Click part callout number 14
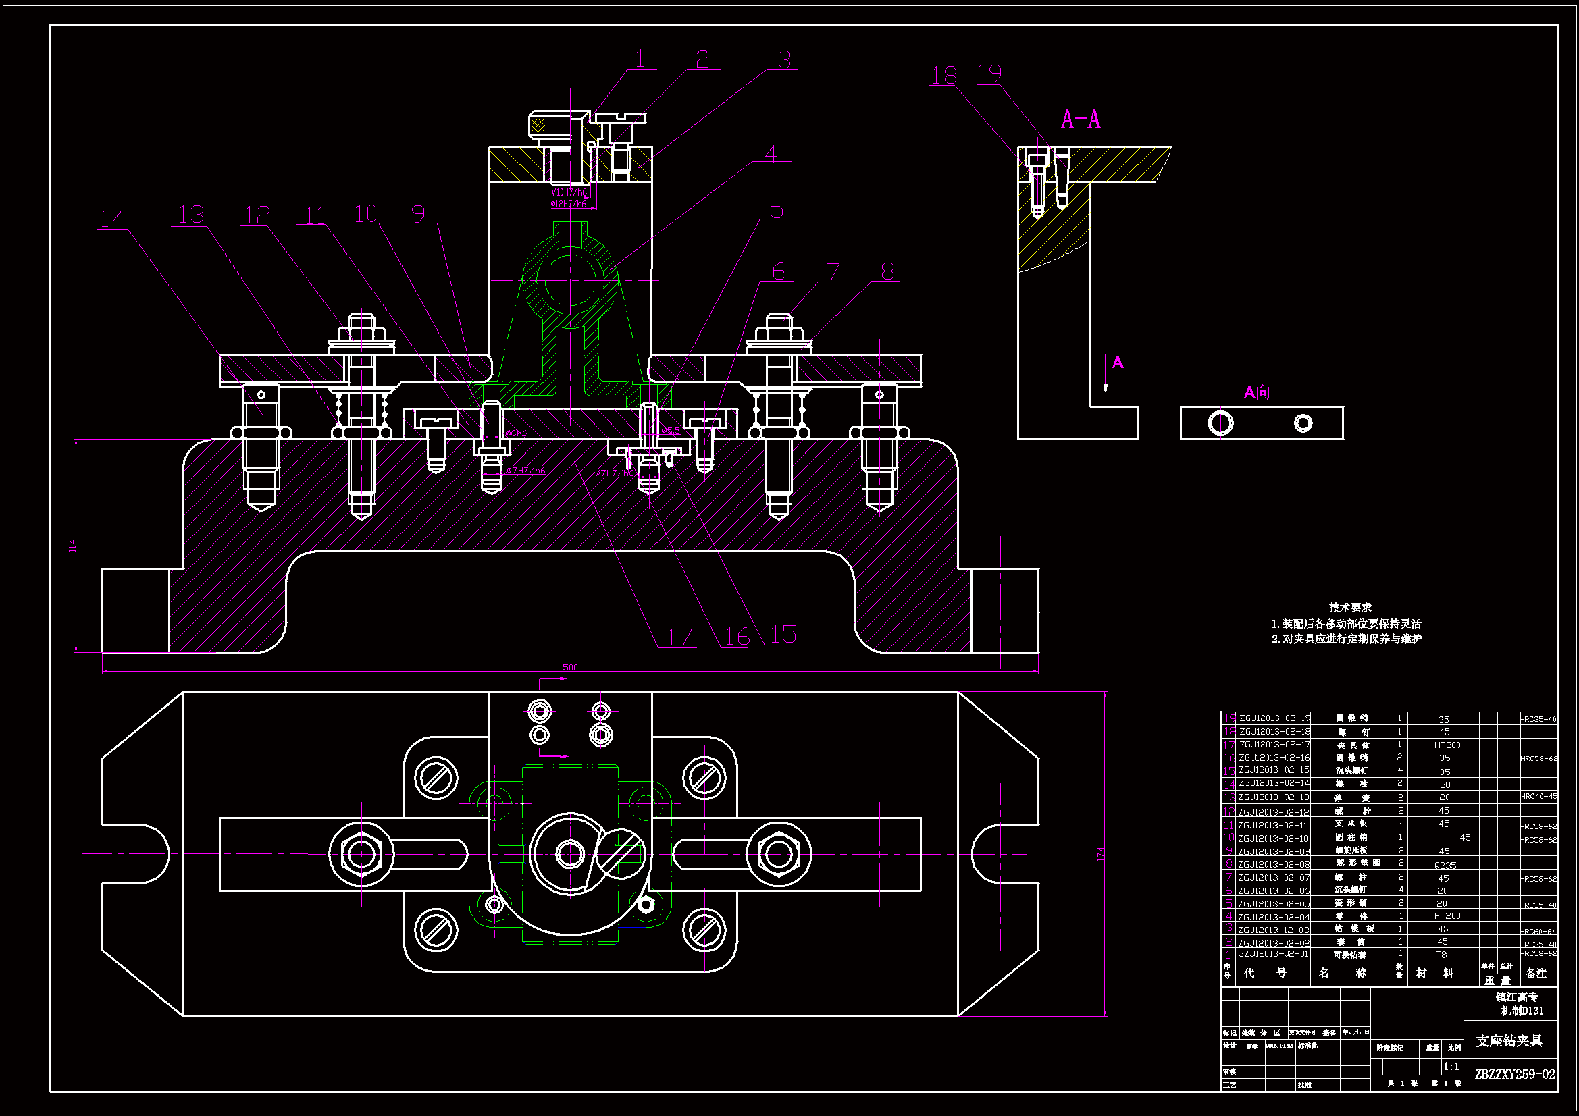Viewport: 1579px width, 1116px height. [112, 219]
